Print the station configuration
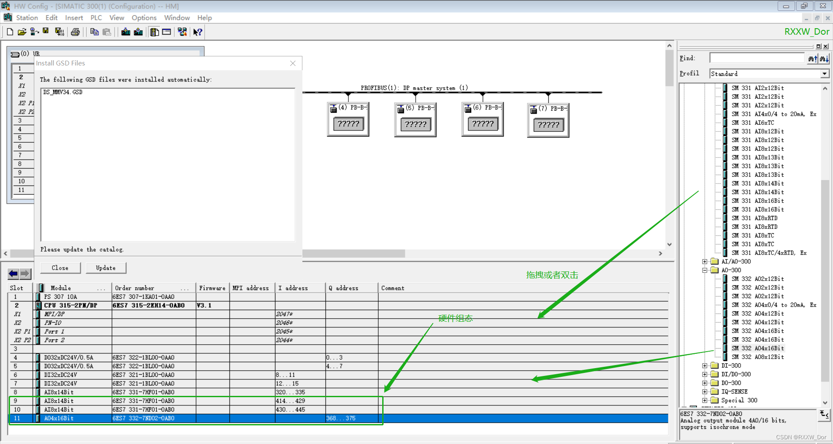 (75, 32)
